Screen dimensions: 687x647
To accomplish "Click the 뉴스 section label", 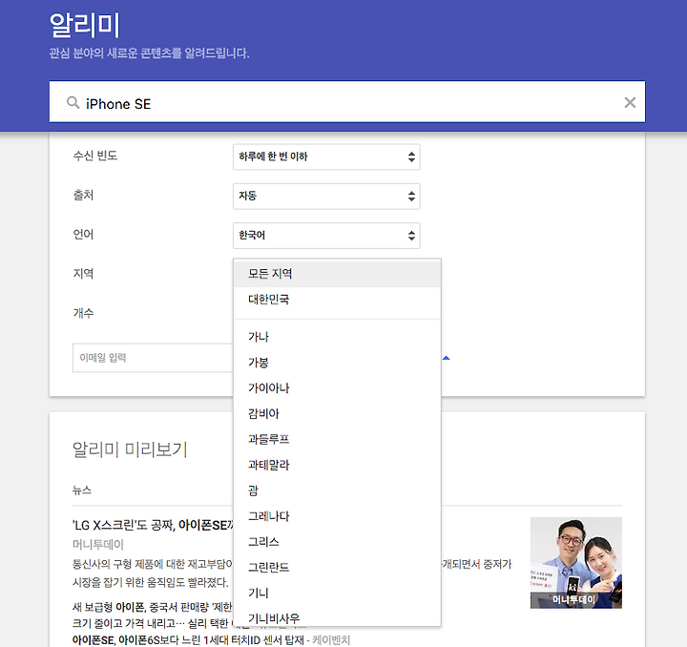I will (x=82, y=490).
